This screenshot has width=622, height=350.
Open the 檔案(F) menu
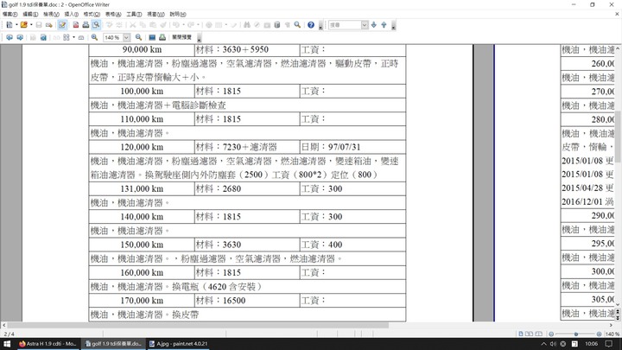[10, 15]
